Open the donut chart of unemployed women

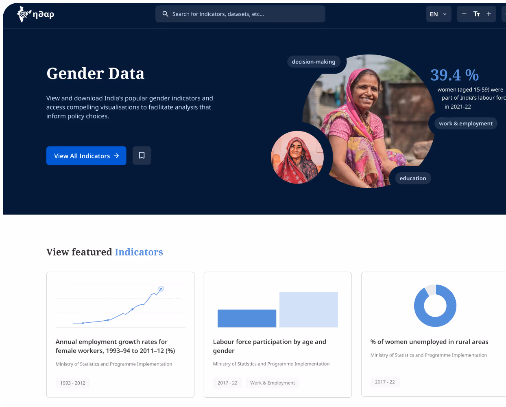coord(435,306)
